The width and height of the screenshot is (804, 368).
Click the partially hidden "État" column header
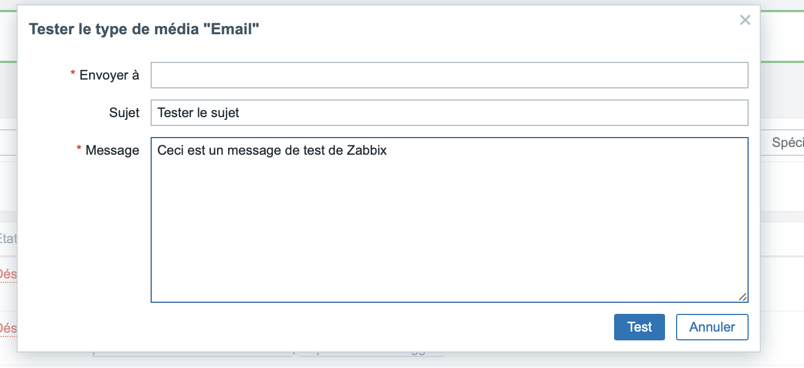click(8, 239)
